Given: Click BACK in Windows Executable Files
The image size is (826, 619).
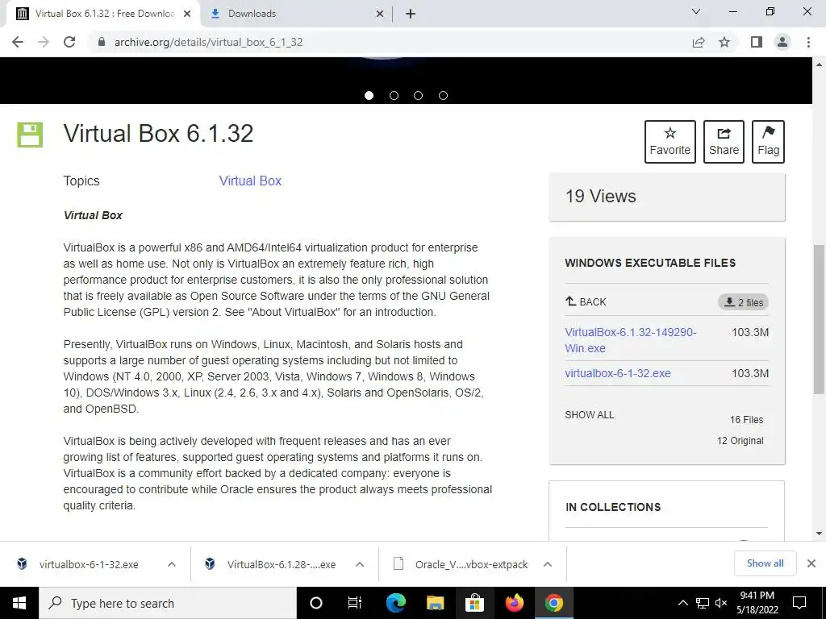Looking at the screenshot, I should (586, 301).
